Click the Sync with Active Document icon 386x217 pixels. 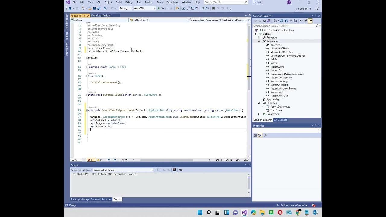click(282, 21)
